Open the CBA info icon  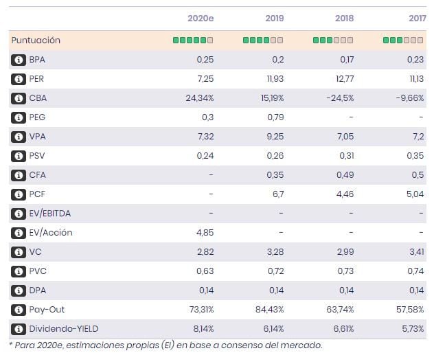click(x=18, y=98)
